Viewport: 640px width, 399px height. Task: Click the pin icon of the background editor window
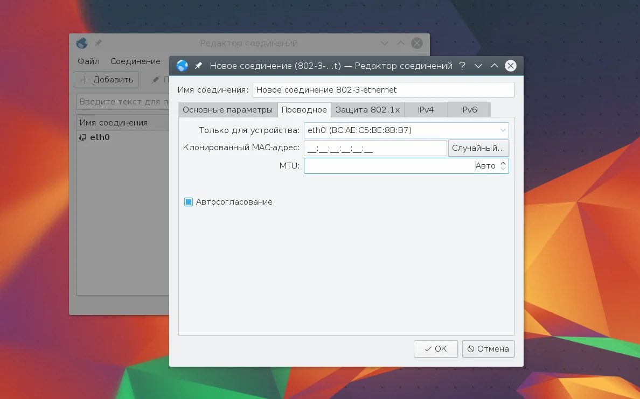pos(98,43)
